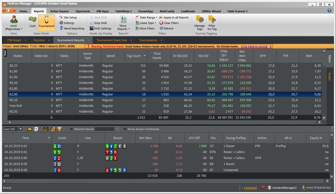Viewport: 336px width, 194px height.
Task: Click the 'Click here to unlock' link
Action: tap(254, 46)
